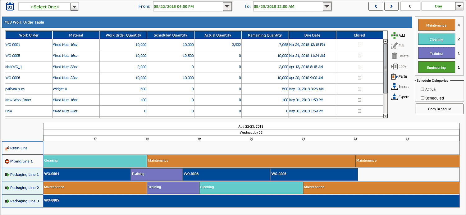Click the Export icon
This screenshot has width=466, height=215.
click(x=394, y=97)
